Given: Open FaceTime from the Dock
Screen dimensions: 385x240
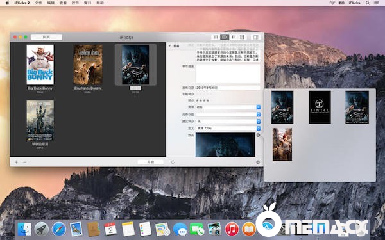Looking at the screenshot, I should click(x=197, y=229).
